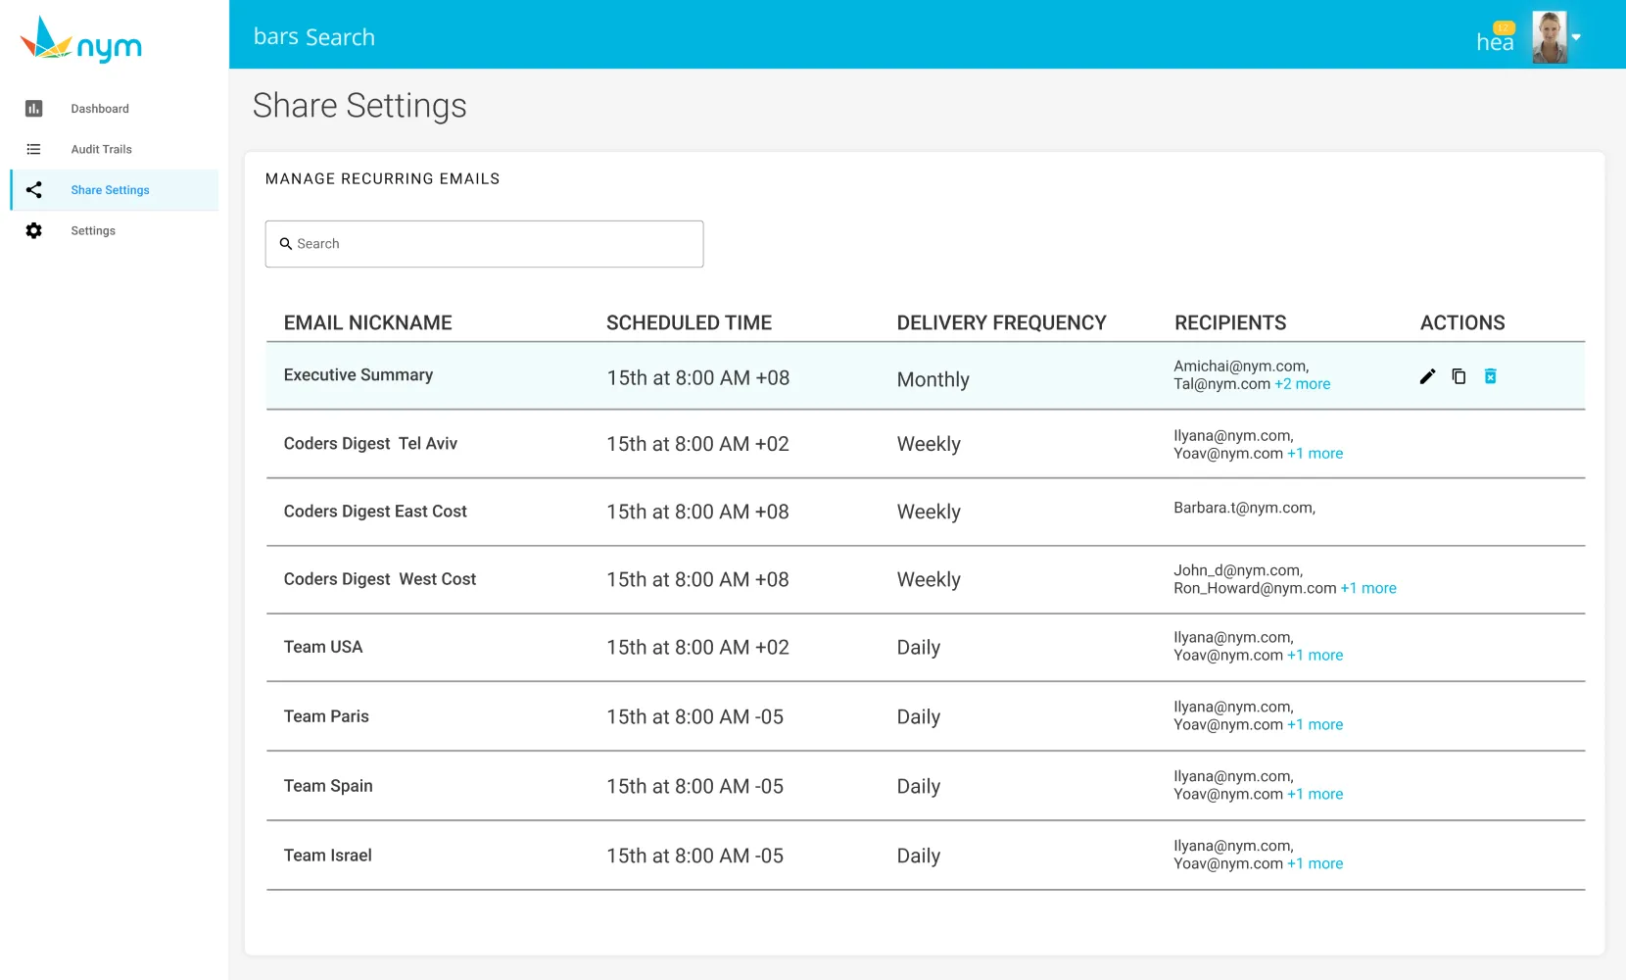This screenshot has height=980, width=1626.
Task: Click the Share Settings share icon
Action: click(x=33, y=190)
